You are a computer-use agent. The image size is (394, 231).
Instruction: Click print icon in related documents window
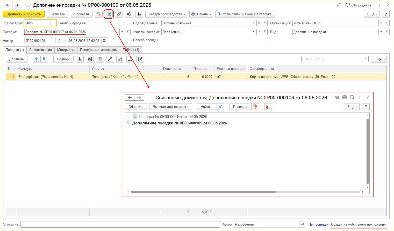tap(344, 98)
